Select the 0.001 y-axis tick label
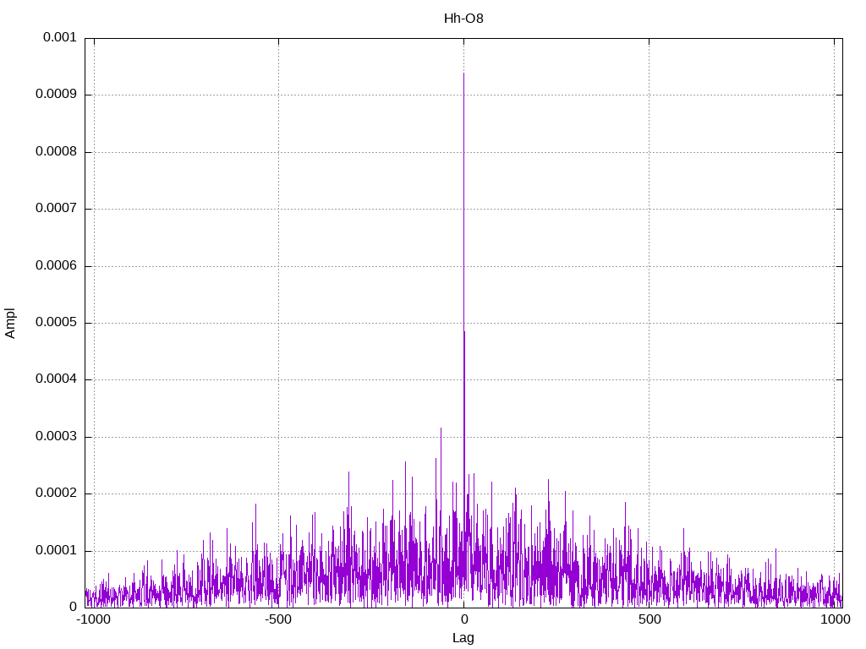This screenshot has width=866, height=649. point(59,38)
